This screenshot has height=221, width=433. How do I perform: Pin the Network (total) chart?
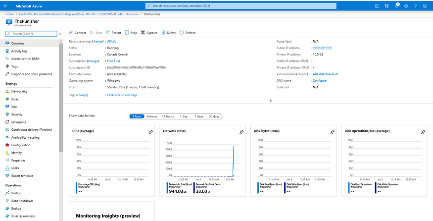(x=241, y=132)
